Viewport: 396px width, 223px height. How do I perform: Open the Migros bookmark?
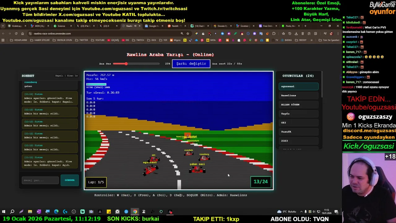click(x=175, y=40)
